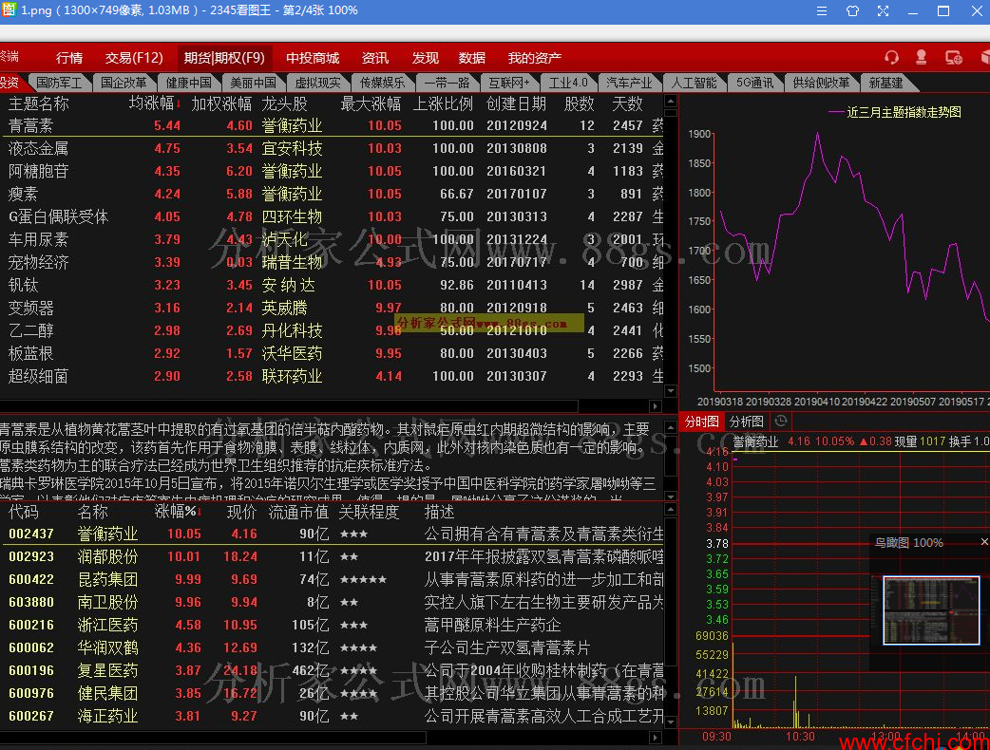Switch to the 5G通讯 theme tab
This screenshot has width=990, height=750.
754,83
